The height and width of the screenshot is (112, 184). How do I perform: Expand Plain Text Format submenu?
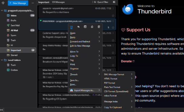point(118,87)
